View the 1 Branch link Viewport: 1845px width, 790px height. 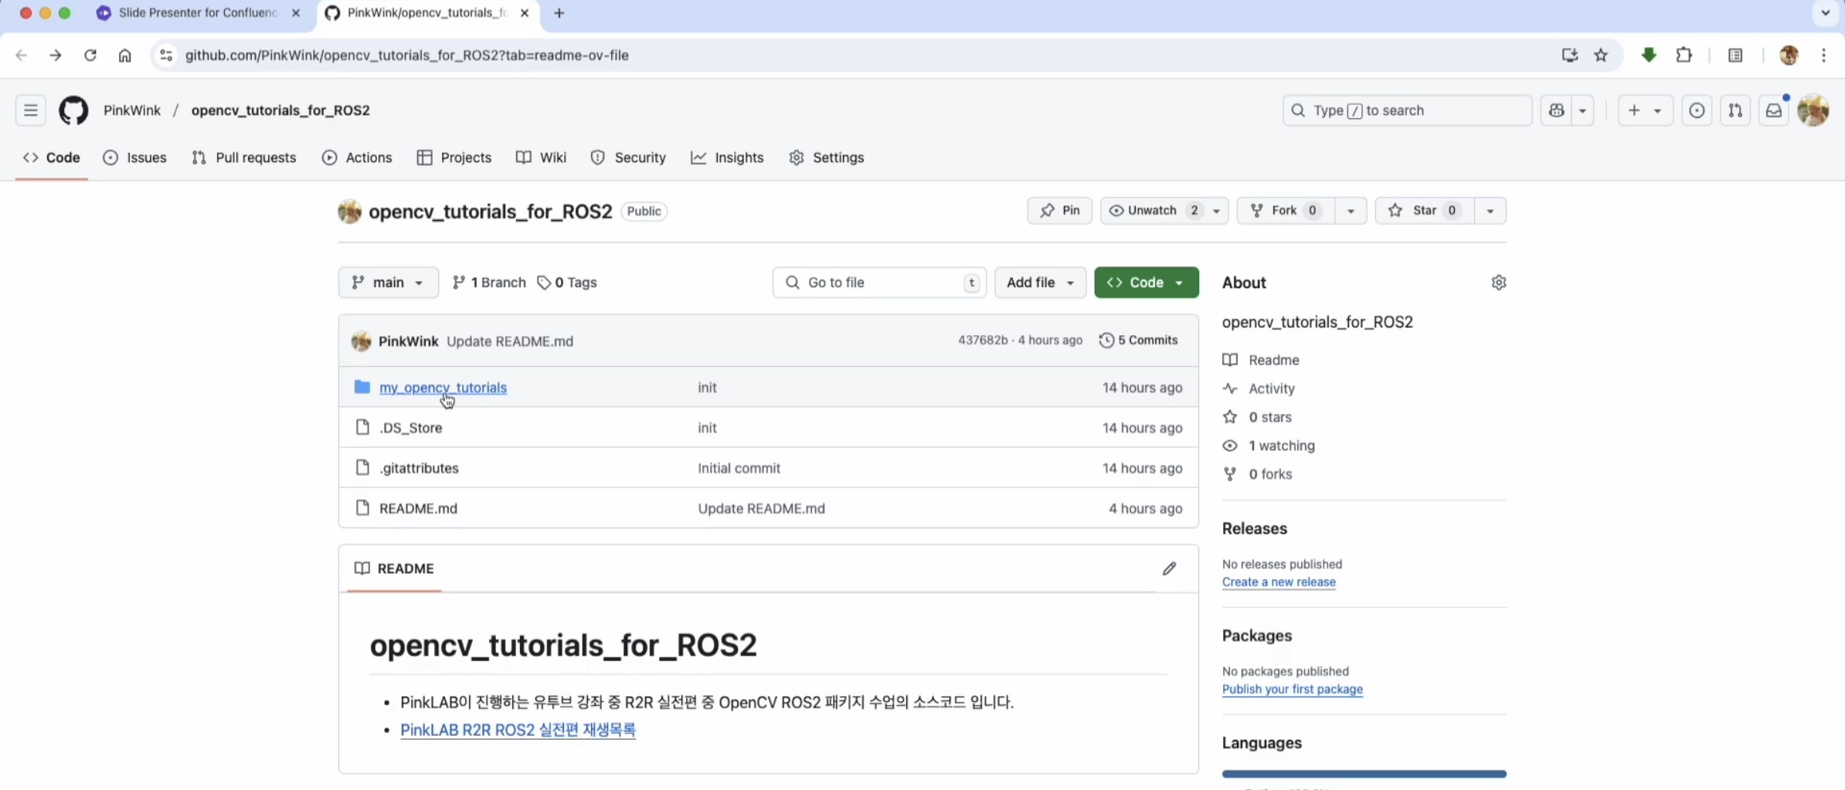pos(489,283)
